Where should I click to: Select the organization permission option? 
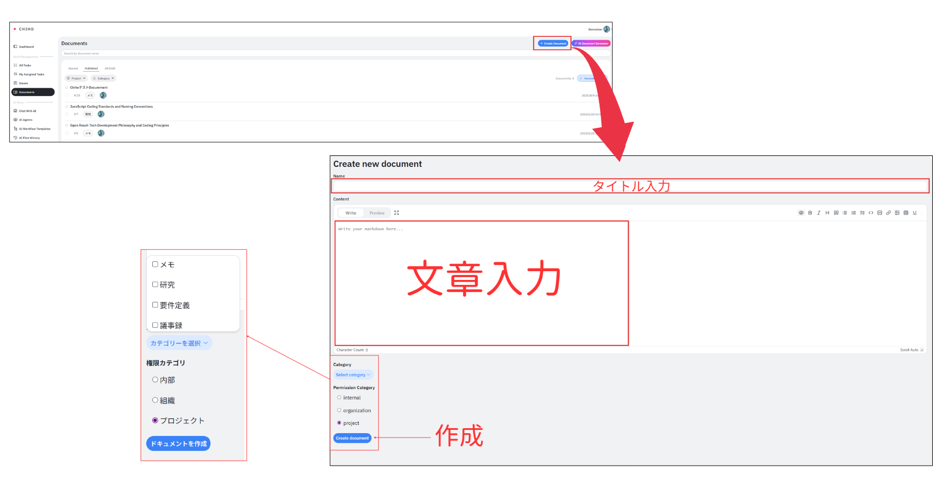tap(339, 410)
